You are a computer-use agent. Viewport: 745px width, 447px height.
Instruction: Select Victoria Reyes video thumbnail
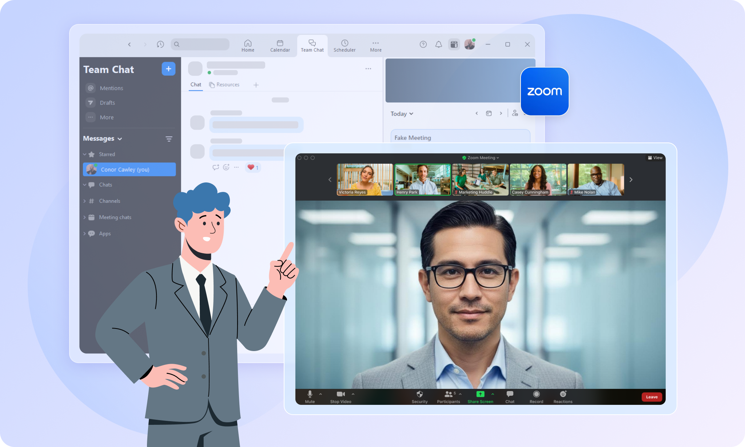pos(365,180)
